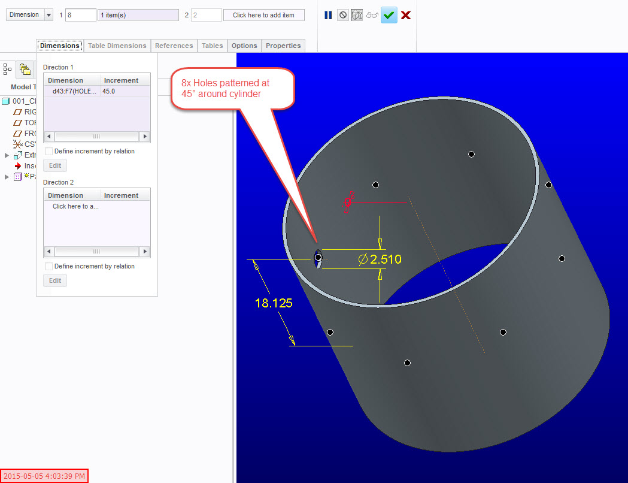Select the Extrude feature icon
The image size is (628, 483).
[18, 155]
